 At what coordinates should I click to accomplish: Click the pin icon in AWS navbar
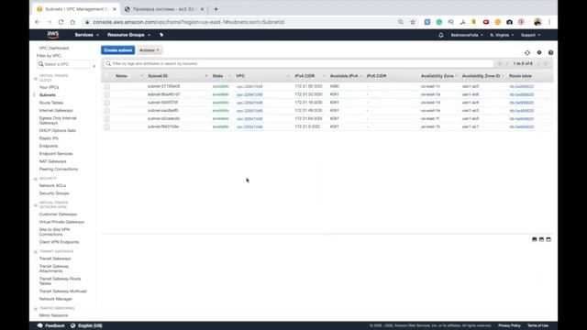(x=161, y=35)
